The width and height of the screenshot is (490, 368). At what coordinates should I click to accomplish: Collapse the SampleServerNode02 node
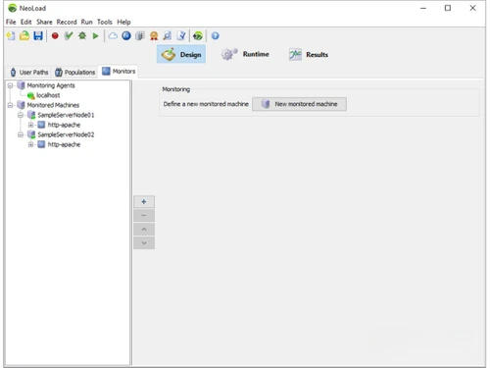21,134
